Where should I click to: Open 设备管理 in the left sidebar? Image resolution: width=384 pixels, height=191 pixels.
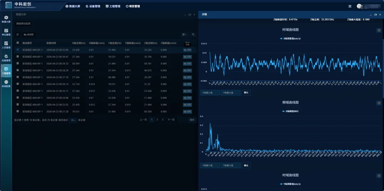click(x=6, y=58)
